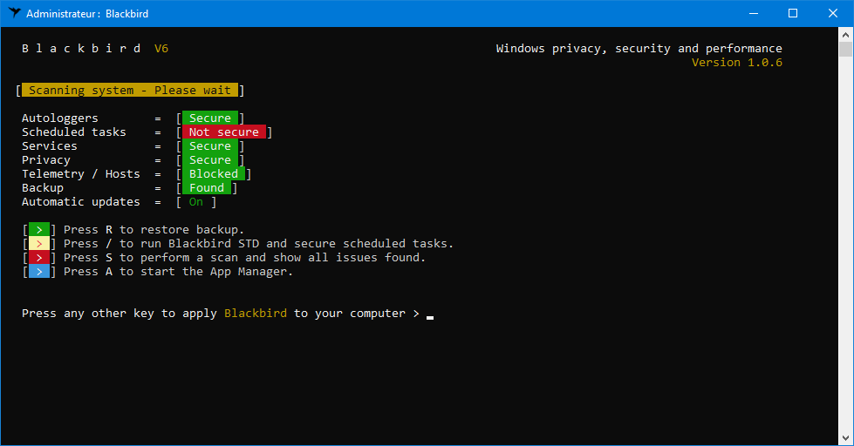
Task: Click the 'Privacy' label
Action: 46,160
